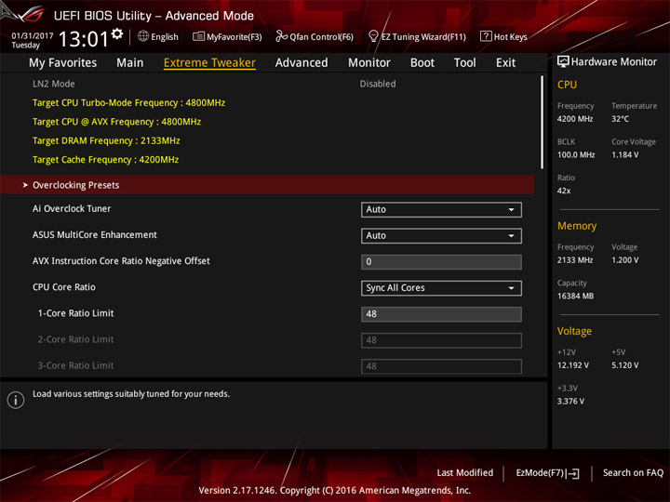The width and height of the screenshot is (670, 502).
Task: Click MyFavorite(F3) label
Action: tap(234, 37)
